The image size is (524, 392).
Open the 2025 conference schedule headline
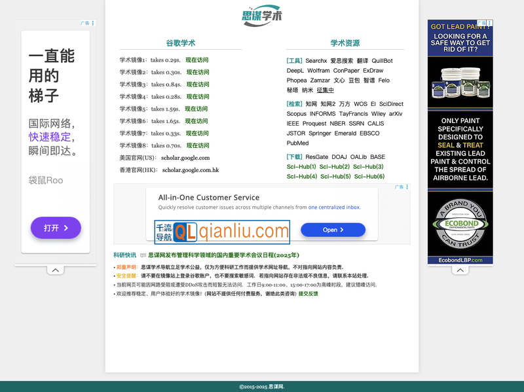pyautogui.click(x=223, y=255)
